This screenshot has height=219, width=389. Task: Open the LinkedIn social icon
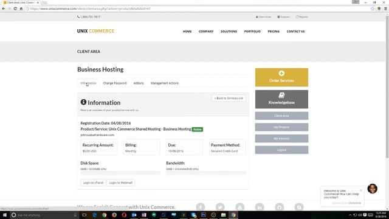point(260,207)
